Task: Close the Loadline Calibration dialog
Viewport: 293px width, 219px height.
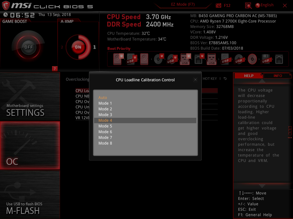Action: click(195, 80)
